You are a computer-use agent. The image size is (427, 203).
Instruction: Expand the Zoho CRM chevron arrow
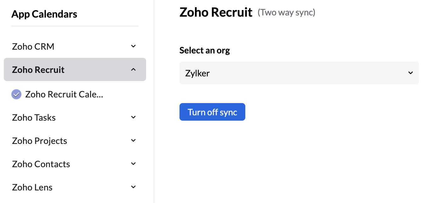[133, 46]
